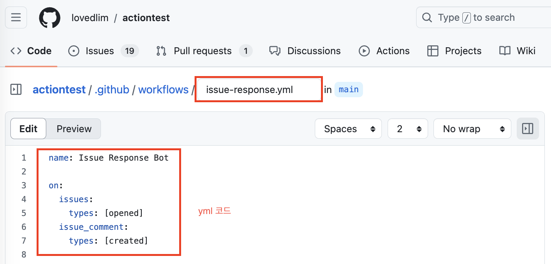551x264 pixels.
Task: Click the Issues circle icon
Action: click(73, 50)
